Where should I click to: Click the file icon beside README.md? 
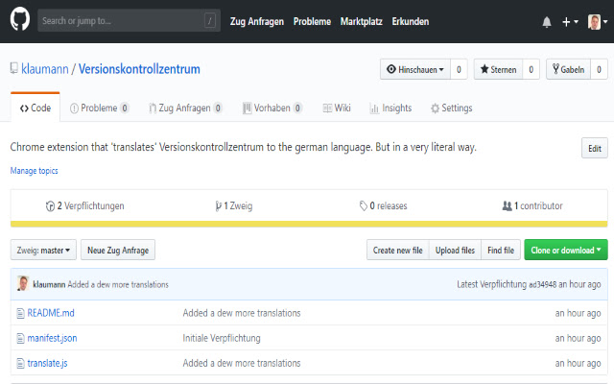[20, 313]
